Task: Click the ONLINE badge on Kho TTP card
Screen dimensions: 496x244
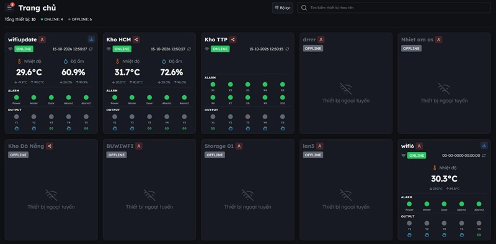Action: tap(220, 49)
